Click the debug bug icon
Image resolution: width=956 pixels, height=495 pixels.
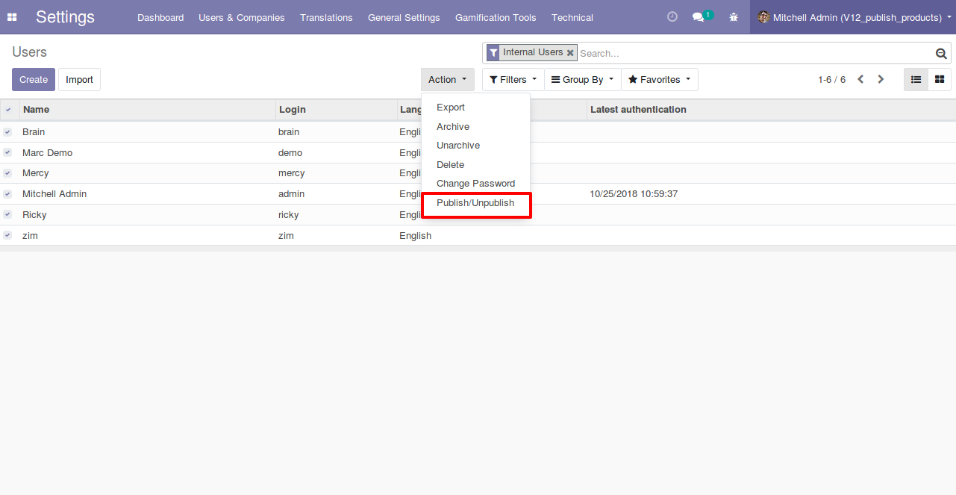click(x=734, y=17)
